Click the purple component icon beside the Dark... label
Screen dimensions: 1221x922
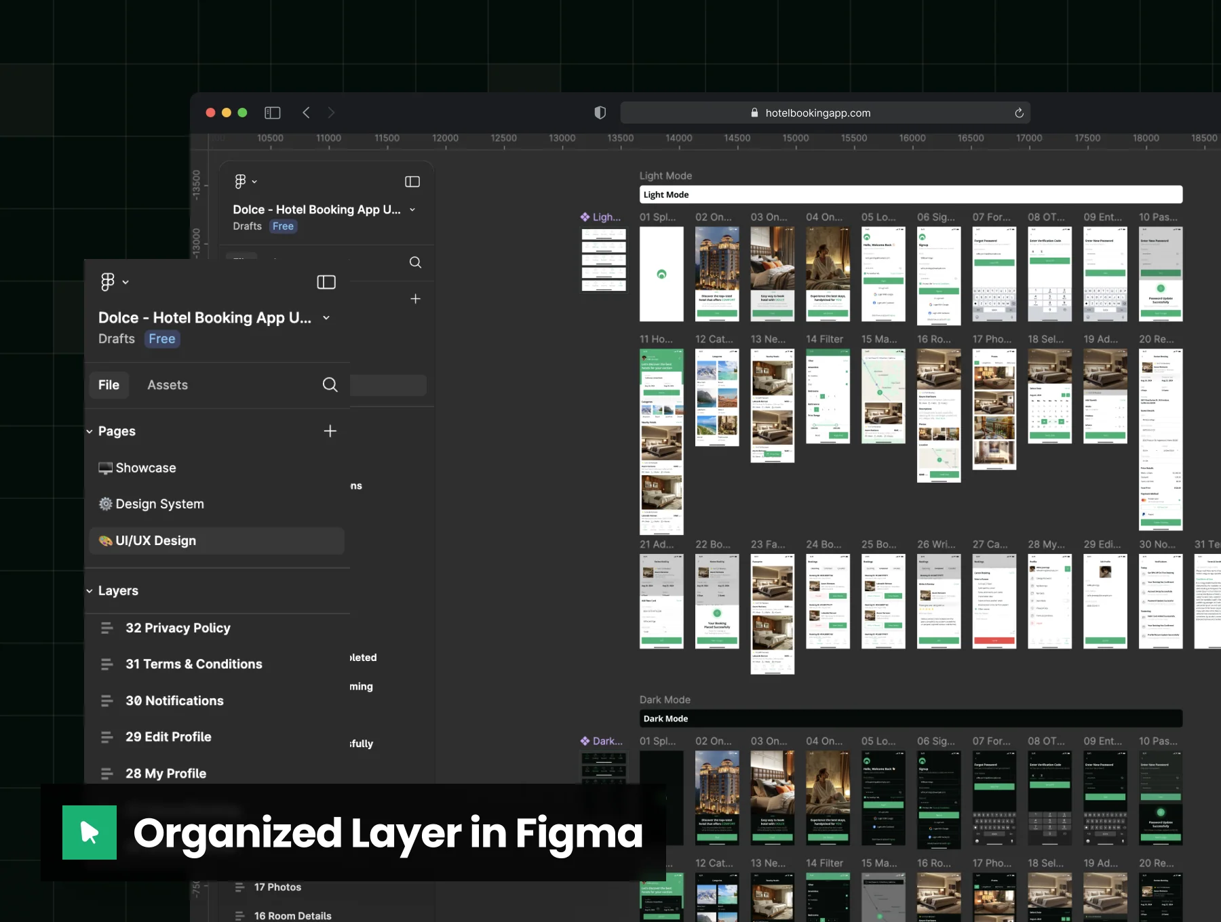tap(585, 741)
